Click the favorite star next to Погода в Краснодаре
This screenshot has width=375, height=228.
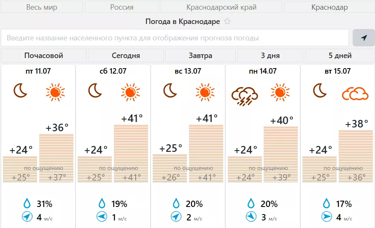(227, 21)
